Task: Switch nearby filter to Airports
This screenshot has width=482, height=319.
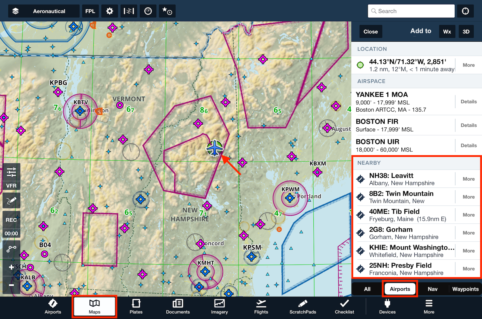Action: click(x=400, y=289)
